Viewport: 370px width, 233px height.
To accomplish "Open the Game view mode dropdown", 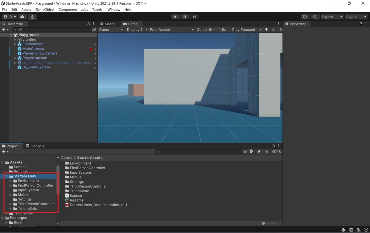I will [111, 30].
